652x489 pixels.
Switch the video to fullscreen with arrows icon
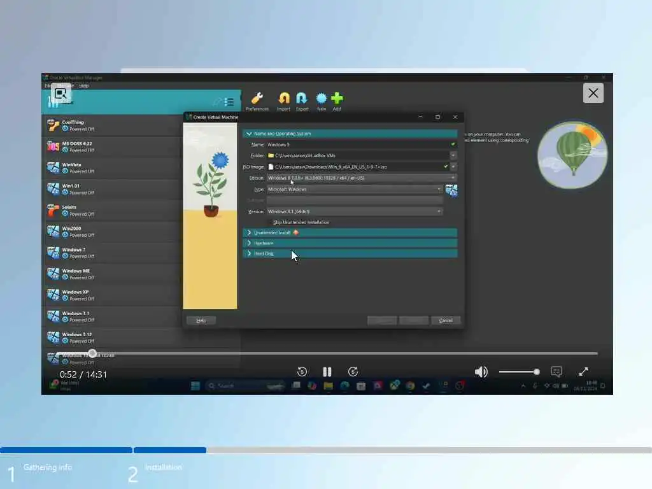583,371
